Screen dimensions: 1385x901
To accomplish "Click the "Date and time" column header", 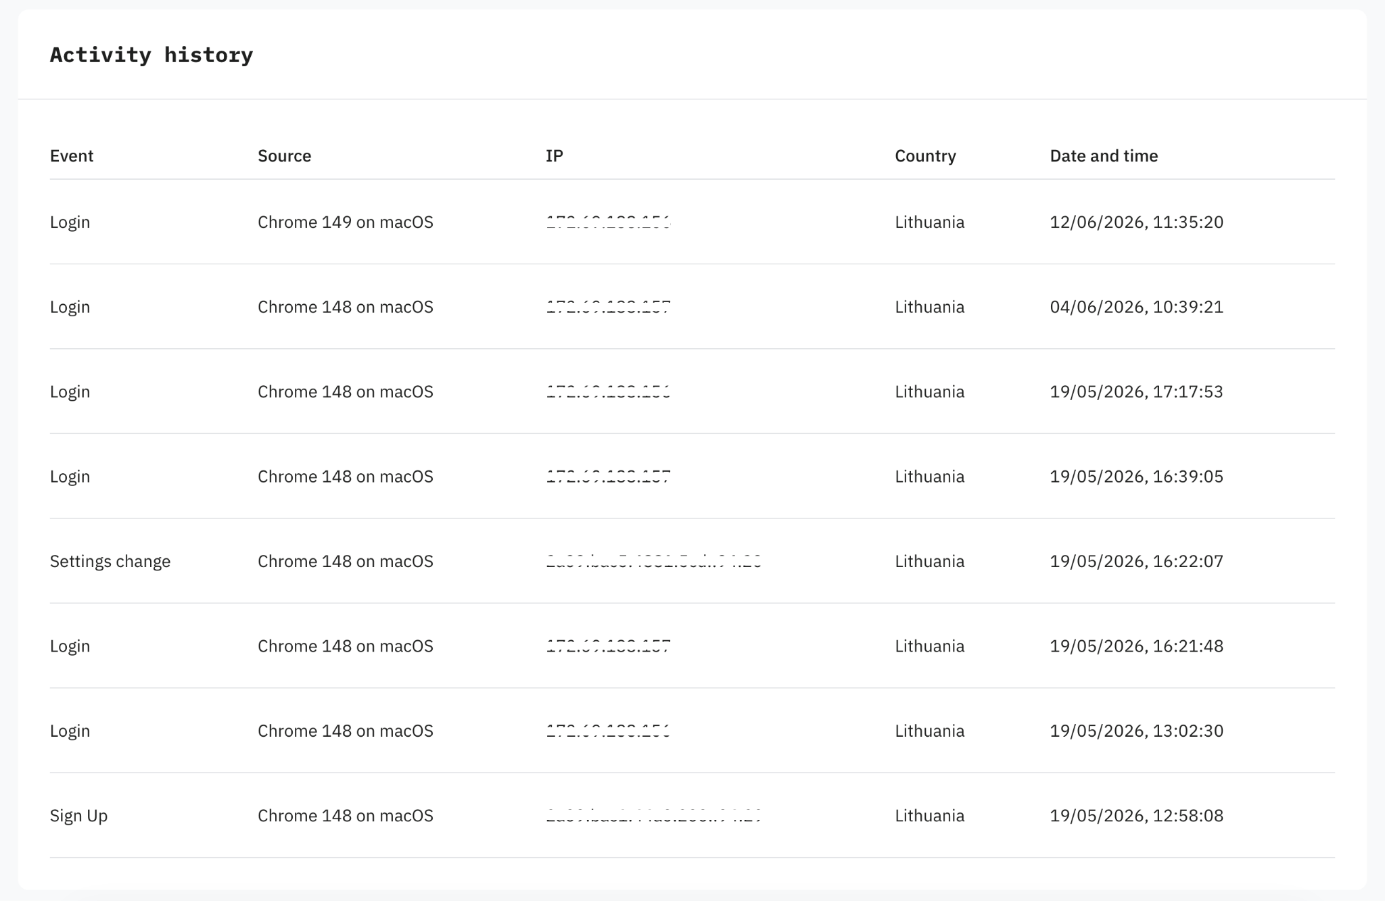I will 1104,156.
